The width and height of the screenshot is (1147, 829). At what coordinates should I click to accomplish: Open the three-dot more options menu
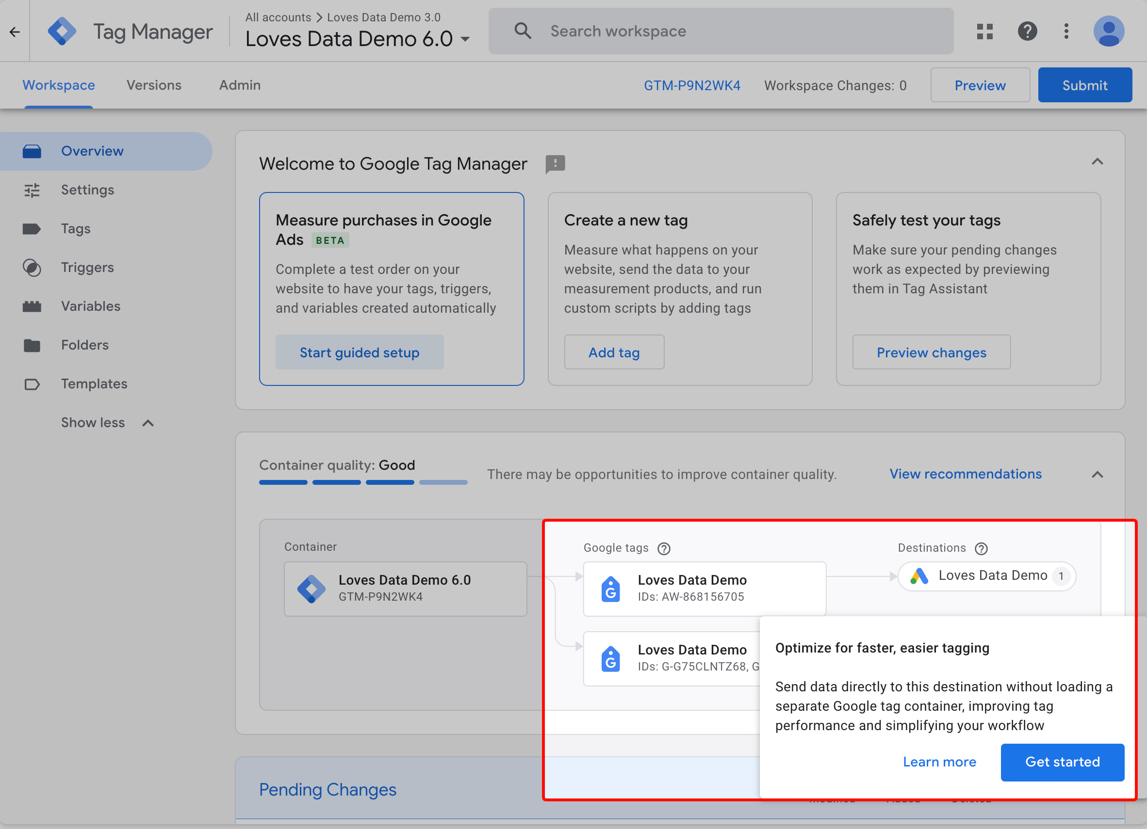[1066, 32]
